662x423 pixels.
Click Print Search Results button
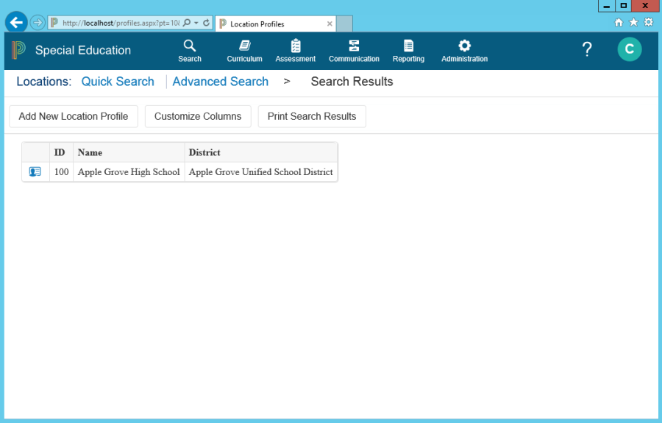click(x=312, y=116)
